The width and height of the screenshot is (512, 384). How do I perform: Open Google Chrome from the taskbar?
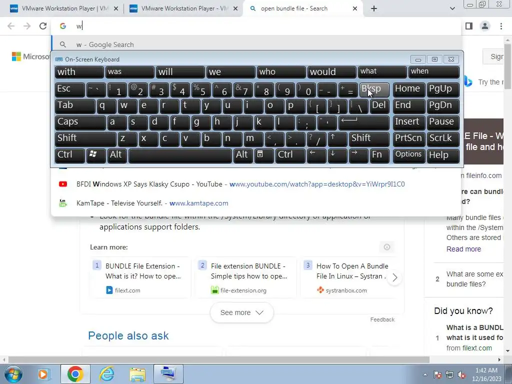click(75, 374)
